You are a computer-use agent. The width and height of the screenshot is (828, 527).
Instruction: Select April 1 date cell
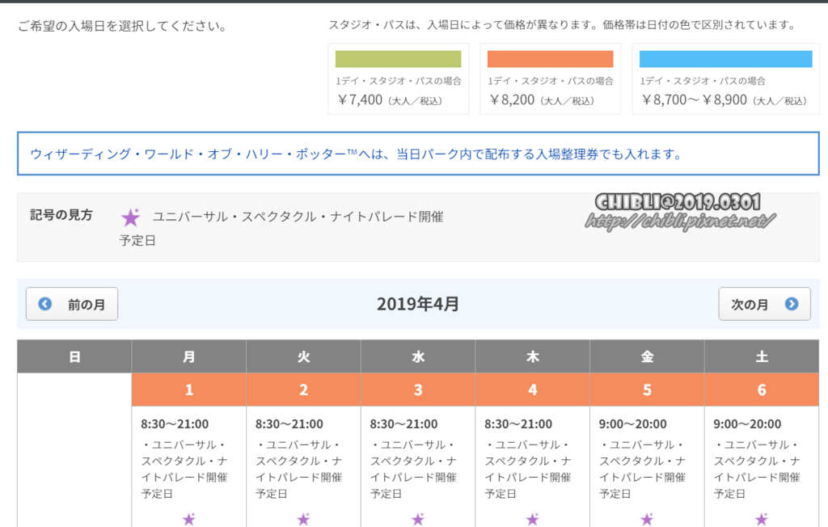click(x=189, y=390)
